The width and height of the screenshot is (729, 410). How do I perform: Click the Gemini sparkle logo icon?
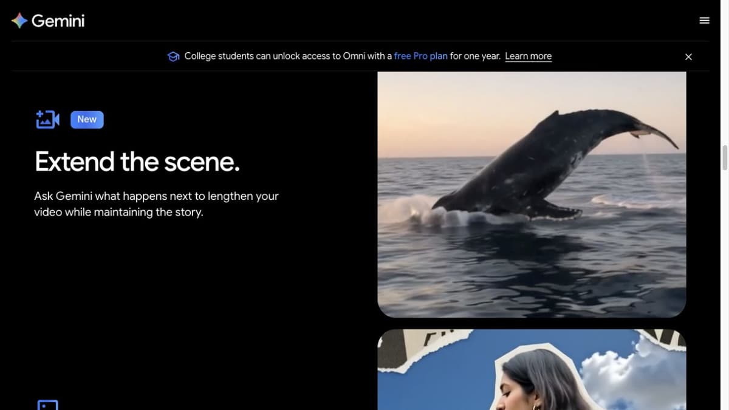click(19, 21)
